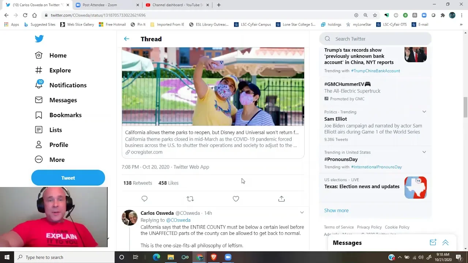The width and height of the screenshot is (468, 263).
Task: Open the chevron menu next to Sam Elliot trend
Action: (424, 112)
